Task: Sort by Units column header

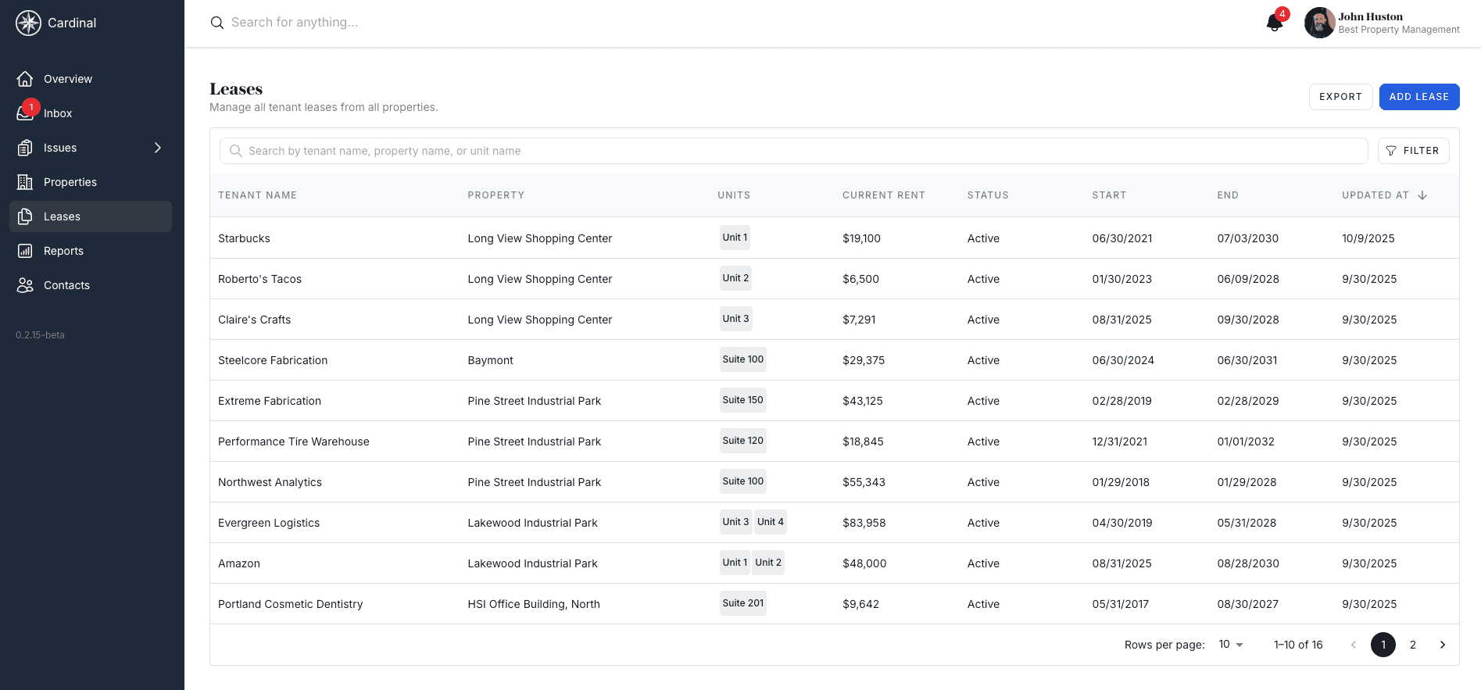Action: pos(734,195)
